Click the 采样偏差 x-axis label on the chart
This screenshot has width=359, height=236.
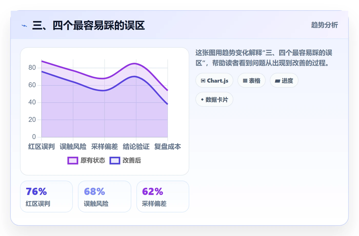[105, 146]
